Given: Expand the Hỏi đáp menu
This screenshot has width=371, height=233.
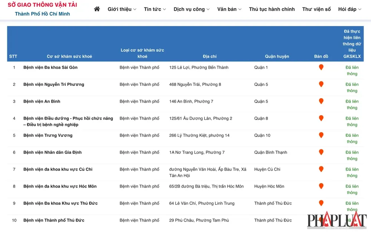Looking at the screenshot, I should click(x=349, y=9).
